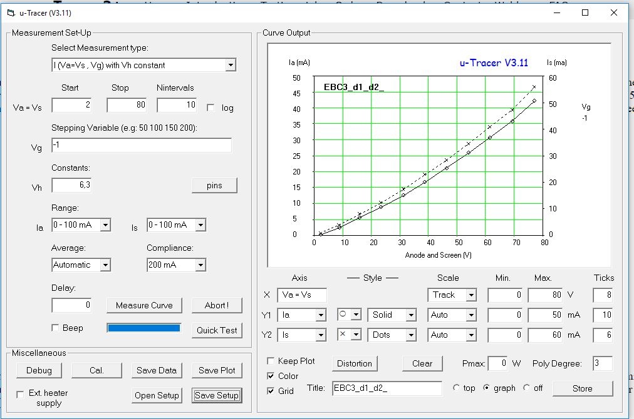Image resolution: width=634 pixels, height=419 pixels.
Task: Click the X axis Max. field
Action: click(546, 295)
